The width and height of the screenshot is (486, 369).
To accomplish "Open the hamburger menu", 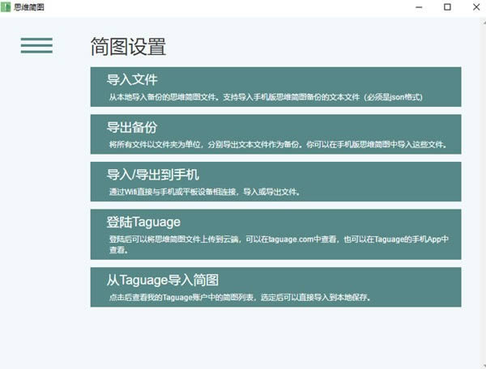I will (36, 45).
